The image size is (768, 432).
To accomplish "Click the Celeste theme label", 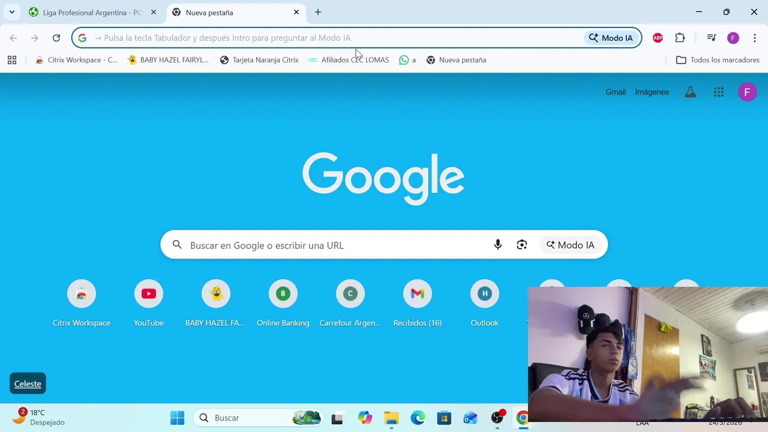I will (x=28, y=383).
